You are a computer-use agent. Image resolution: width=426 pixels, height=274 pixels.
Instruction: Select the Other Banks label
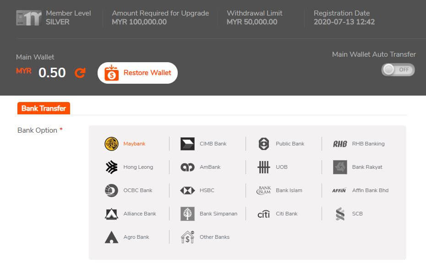[x=214, y=237]
